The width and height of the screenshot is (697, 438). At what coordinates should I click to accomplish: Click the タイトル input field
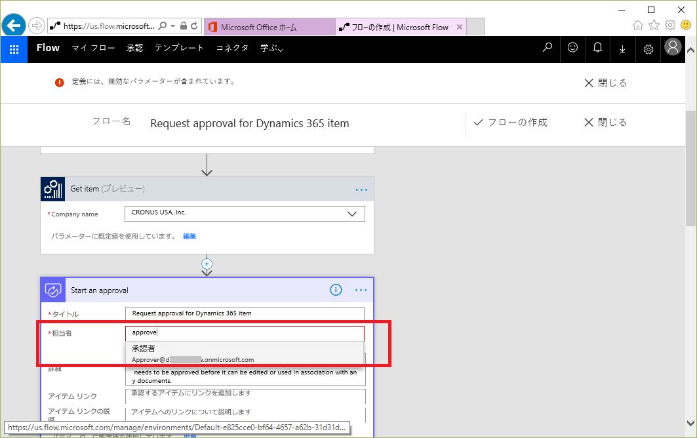point(245,313)
